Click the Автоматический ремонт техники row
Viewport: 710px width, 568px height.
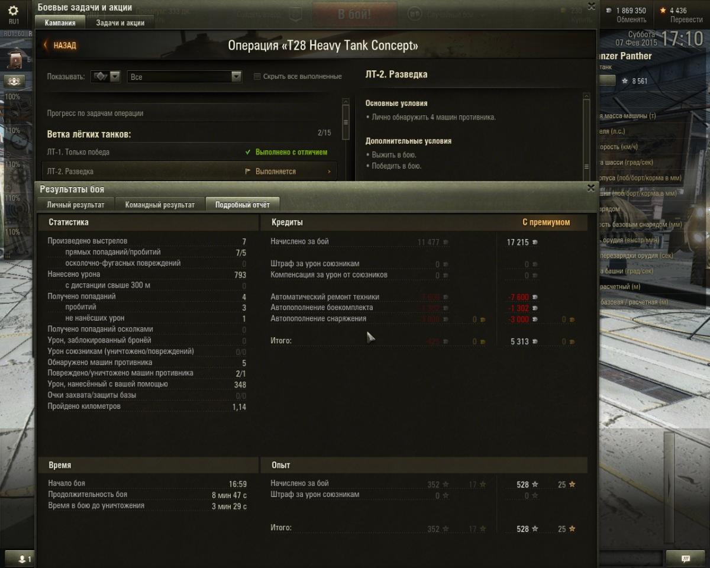coord(423,297)
